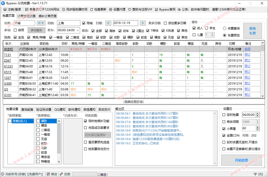This screenshot has width=268, height=177.
Task: Toggle the 小黑屋 checkbox
Action: (224, 129)
